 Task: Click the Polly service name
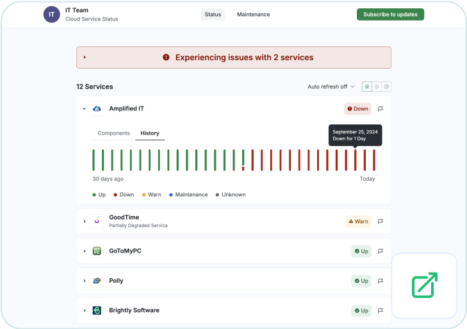click(x=116, y=281)
